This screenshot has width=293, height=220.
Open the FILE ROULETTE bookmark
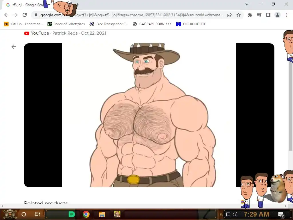191,24
